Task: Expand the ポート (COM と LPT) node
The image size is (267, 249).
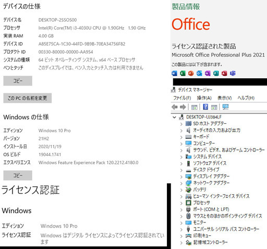Action: [x=181, y=210]
